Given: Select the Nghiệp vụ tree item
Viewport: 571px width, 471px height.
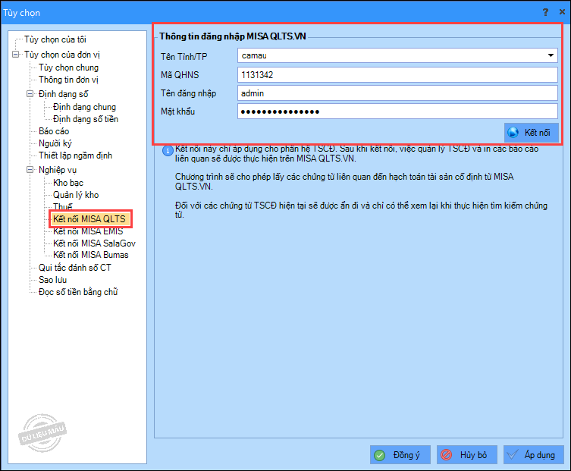Looking at the screenshot, I should point(58,170).
